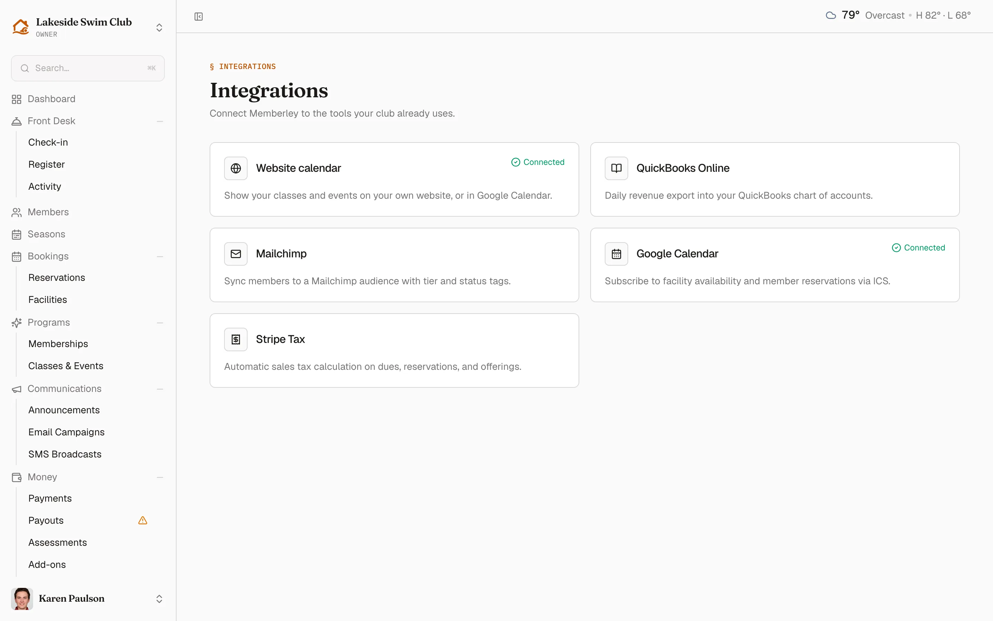Click the Seasons calendar icon
The height and width of the screenshot is (621, 993).
point(17,235)
